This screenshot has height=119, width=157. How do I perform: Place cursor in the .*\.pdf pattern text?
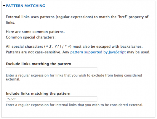(11, 99)
